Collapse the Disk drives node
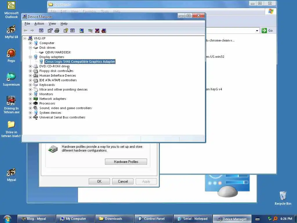297x223 pixels. [30, 48]
